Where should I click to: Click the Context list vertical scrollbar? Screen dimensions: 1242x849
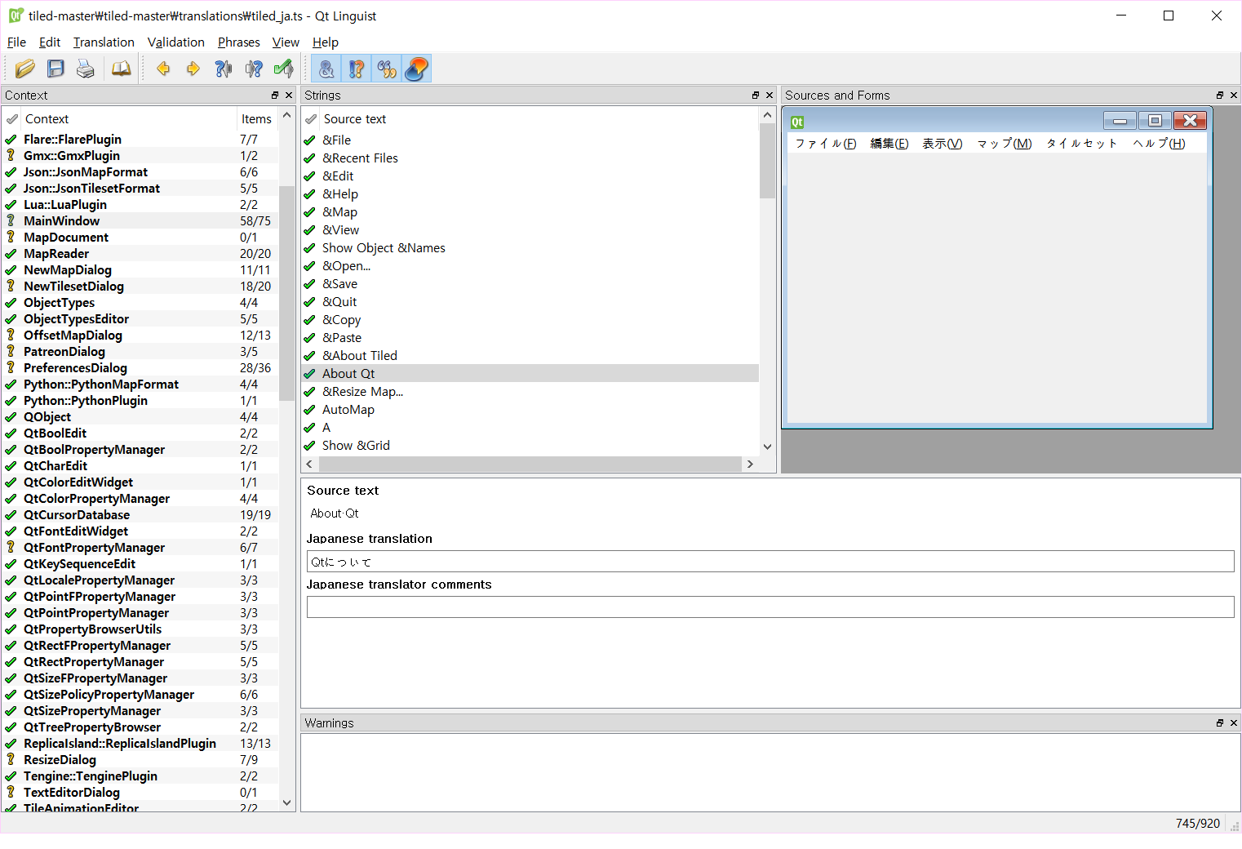(x=286, y=294)
